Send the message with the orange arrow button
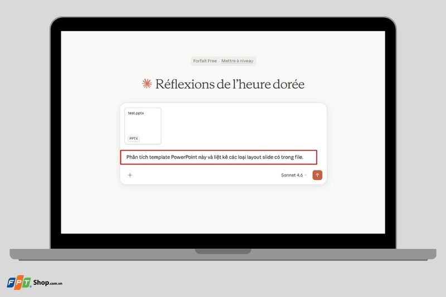This screenshot has height=297, width=446. (x=317, y=175)
